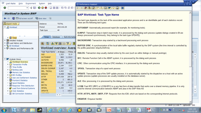The width and height of the screenshot is (201, 113).
Task: Click Save view button
Action: tap(41, 18)
